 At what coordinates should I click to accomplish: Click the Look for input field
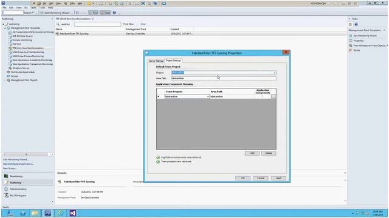pyautogui.click(x=98, y=24)
